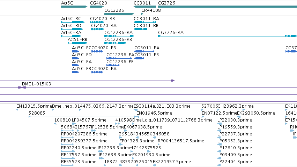Select EST EN01946.5prime
The height and width of the screenshot is (167, 297).
coord(154,113)
